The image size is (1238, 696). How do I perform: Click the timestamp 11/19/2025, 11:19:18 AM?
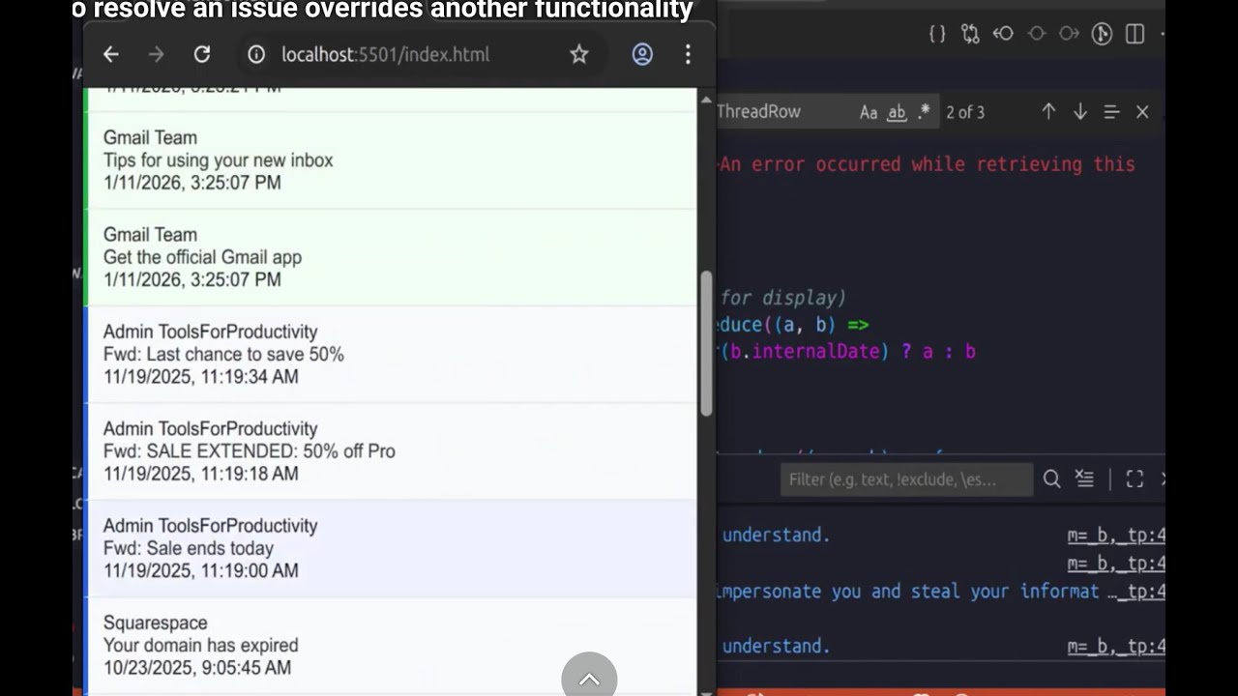point(200,475)
